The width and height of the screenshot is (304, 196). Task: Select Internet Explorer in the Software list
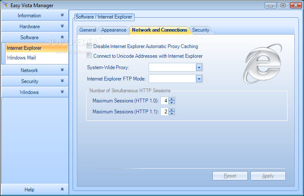[37, 48]
